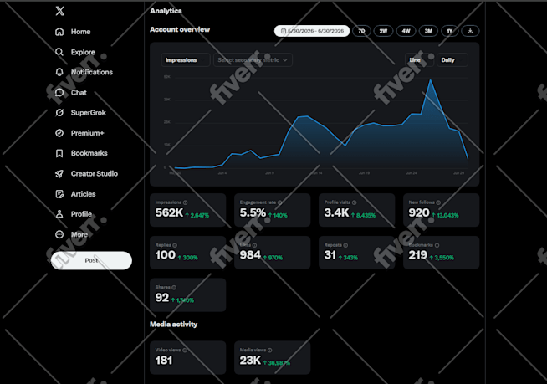Image resolution: width=547 pixels, height=384 pixels.
Task: Click the Media activity heading
Action: 173,325
